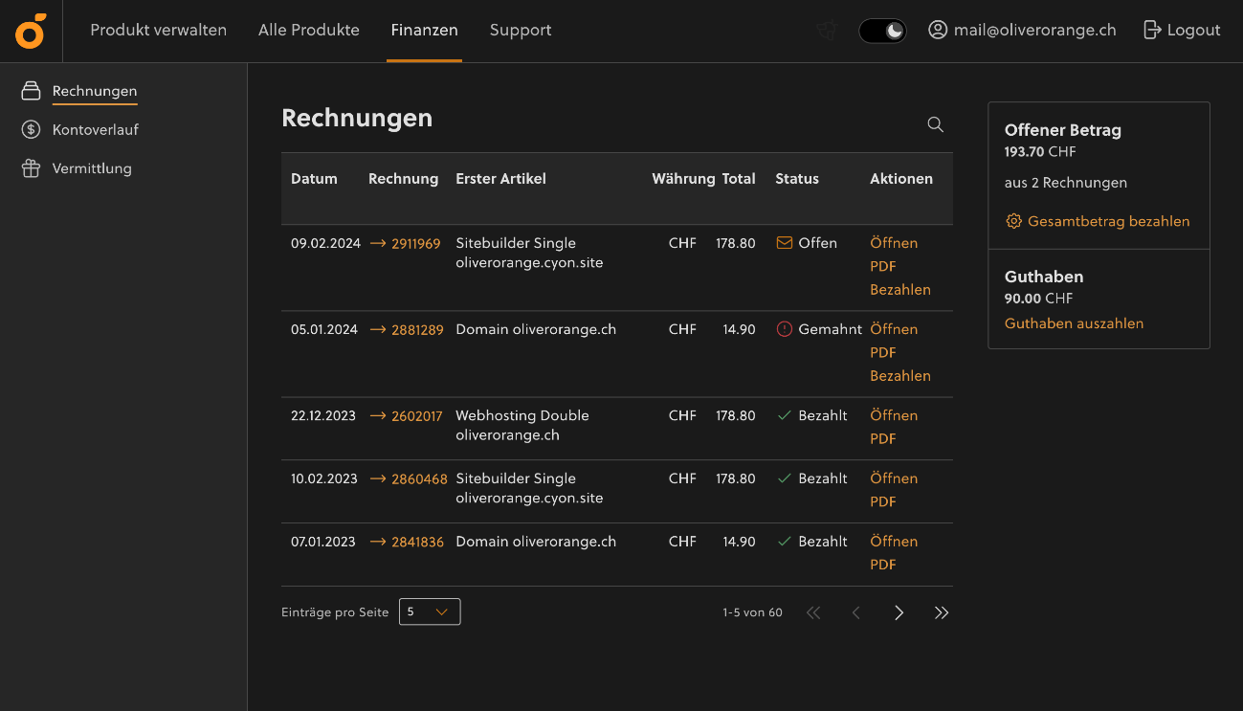Download PDF for the 07.01.2023 invoice

pyautogui.click(x=883, y=565)
